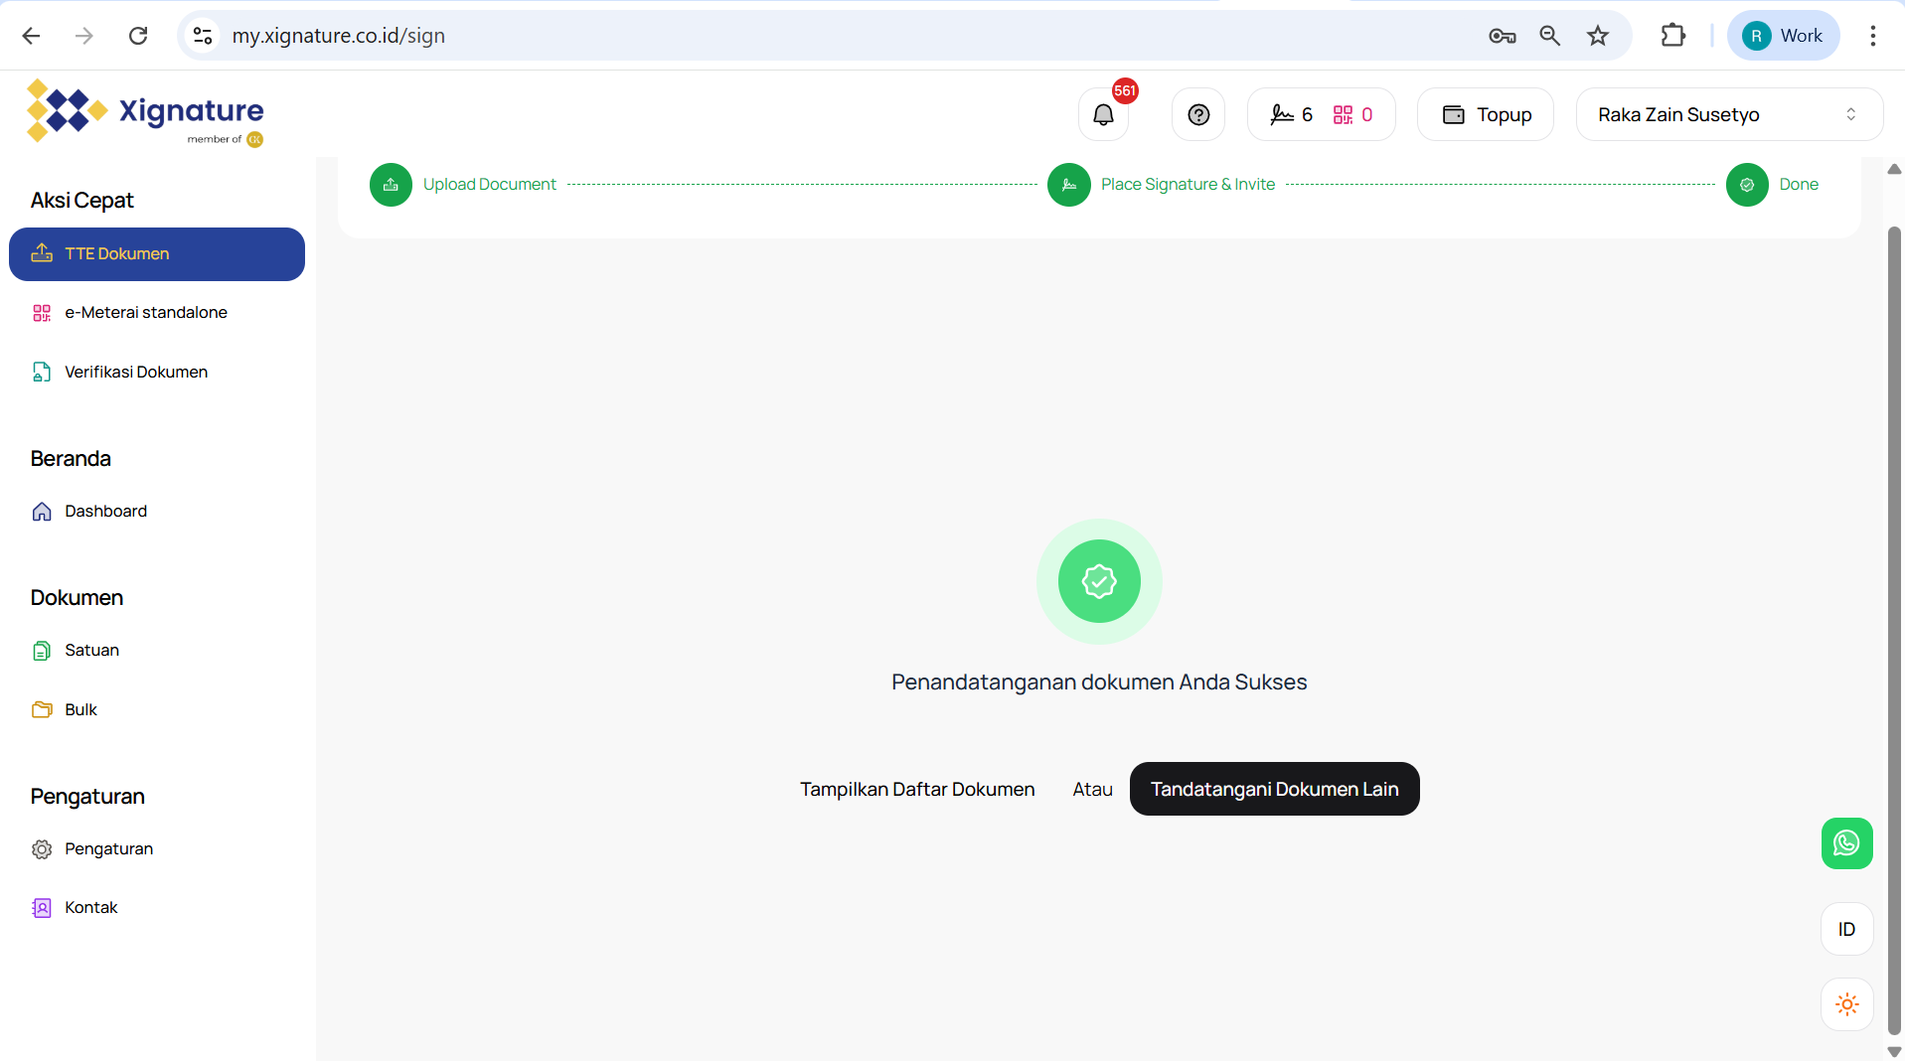Select e-Meterai standalone menu item
1905x1061 pixels.
146,312
